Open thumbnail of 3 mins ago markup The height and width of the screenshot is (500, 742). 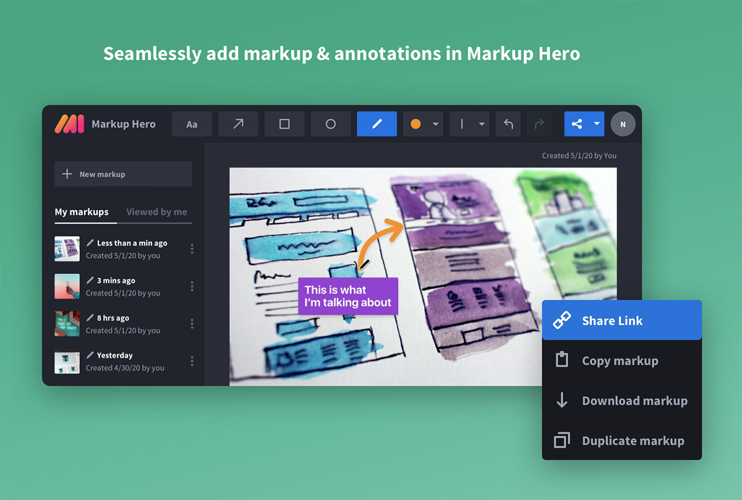coord(67,287)
